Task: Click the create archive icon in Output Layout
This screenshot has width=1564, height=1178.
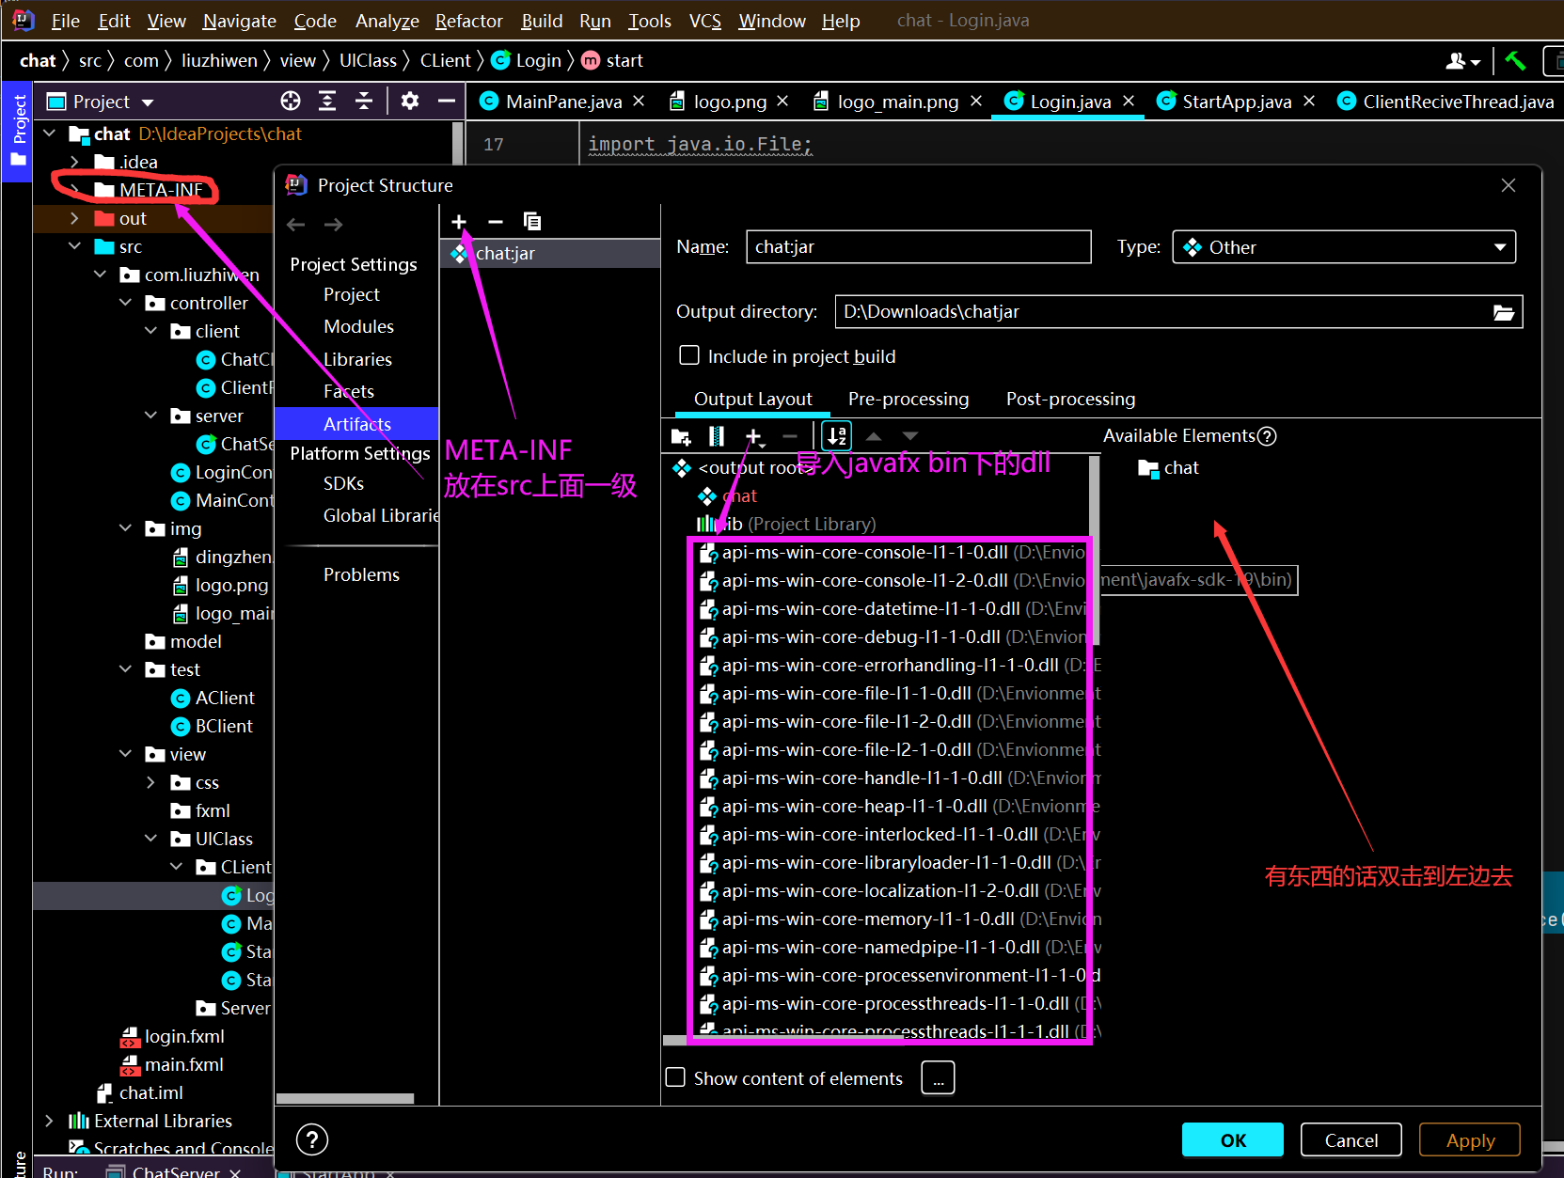Action: coord(717,436)
